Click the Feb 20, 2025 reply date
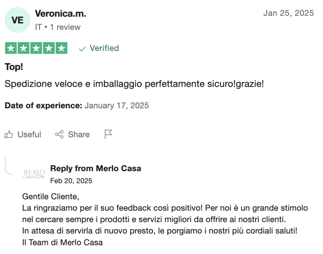 point(71,181)
